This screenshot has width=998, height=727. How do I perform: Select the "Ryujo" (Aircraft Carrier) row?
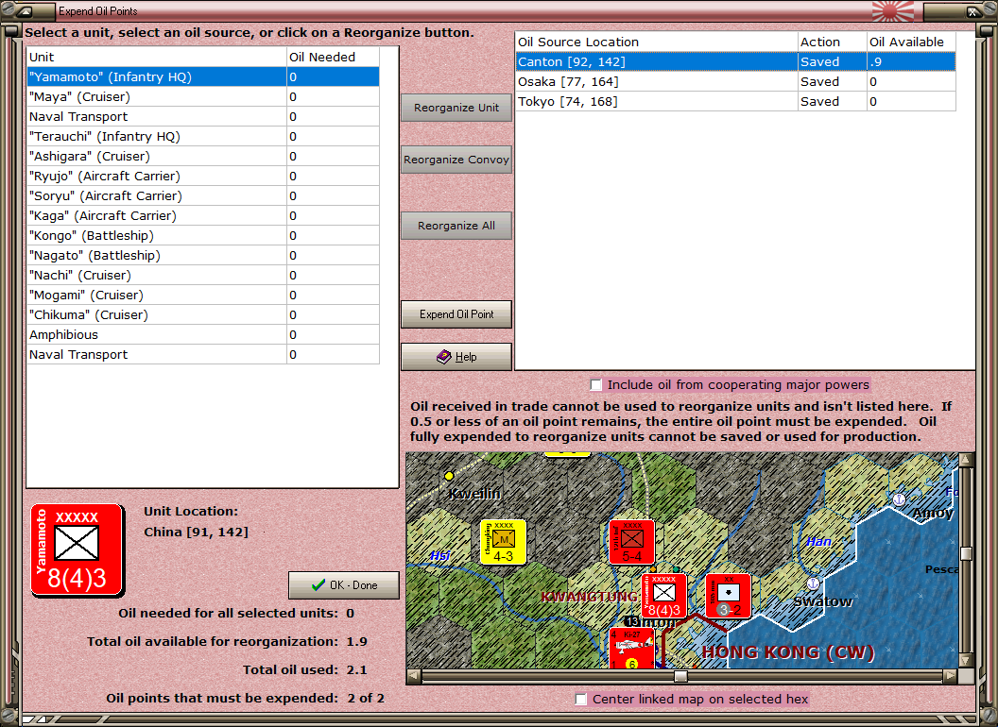203,177
